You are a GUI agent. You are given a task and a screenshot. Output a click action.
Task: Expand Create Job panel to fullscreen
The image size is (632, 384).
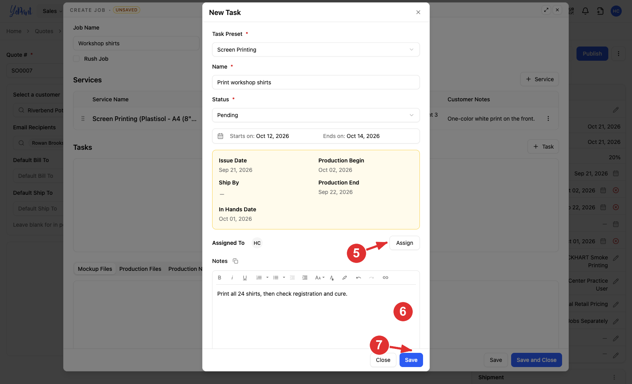tap(546, 10)
